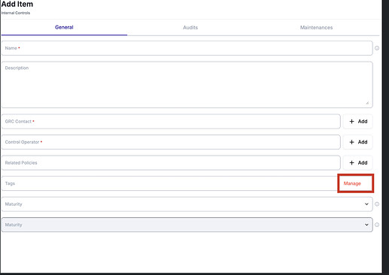The image size is (389, 275).
Task: Expand the first Maturity dropdown
Action: (187, 204)
